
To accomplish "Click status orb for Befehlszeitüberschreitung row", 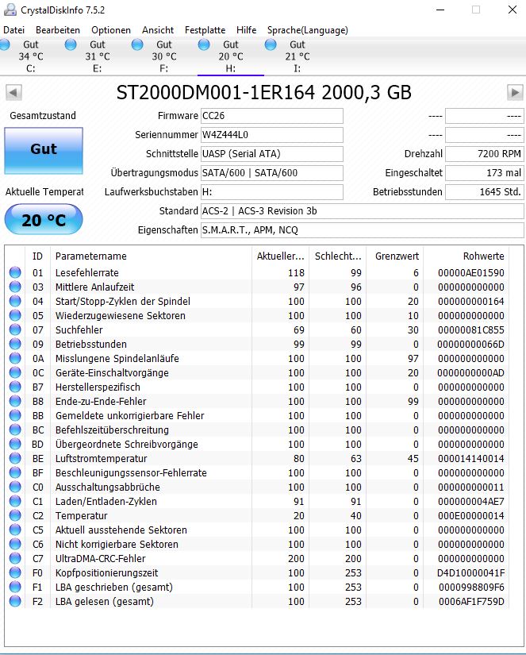I will tap(15, 430).
